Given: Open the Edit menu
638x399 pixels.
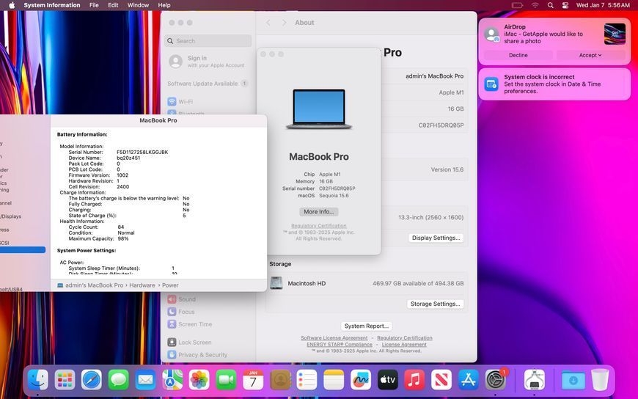Looking at the screenshot, I should (113, 5).
